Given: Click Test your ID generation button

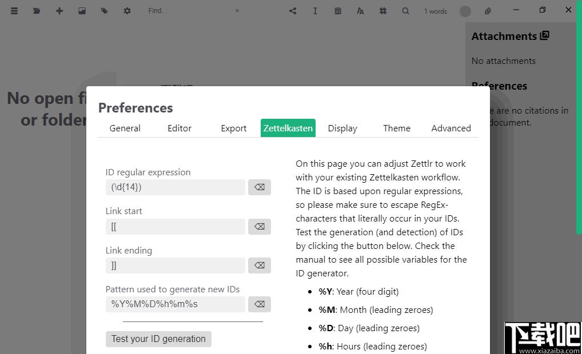Looking at the screenshot, I should [x=158, y=339].
